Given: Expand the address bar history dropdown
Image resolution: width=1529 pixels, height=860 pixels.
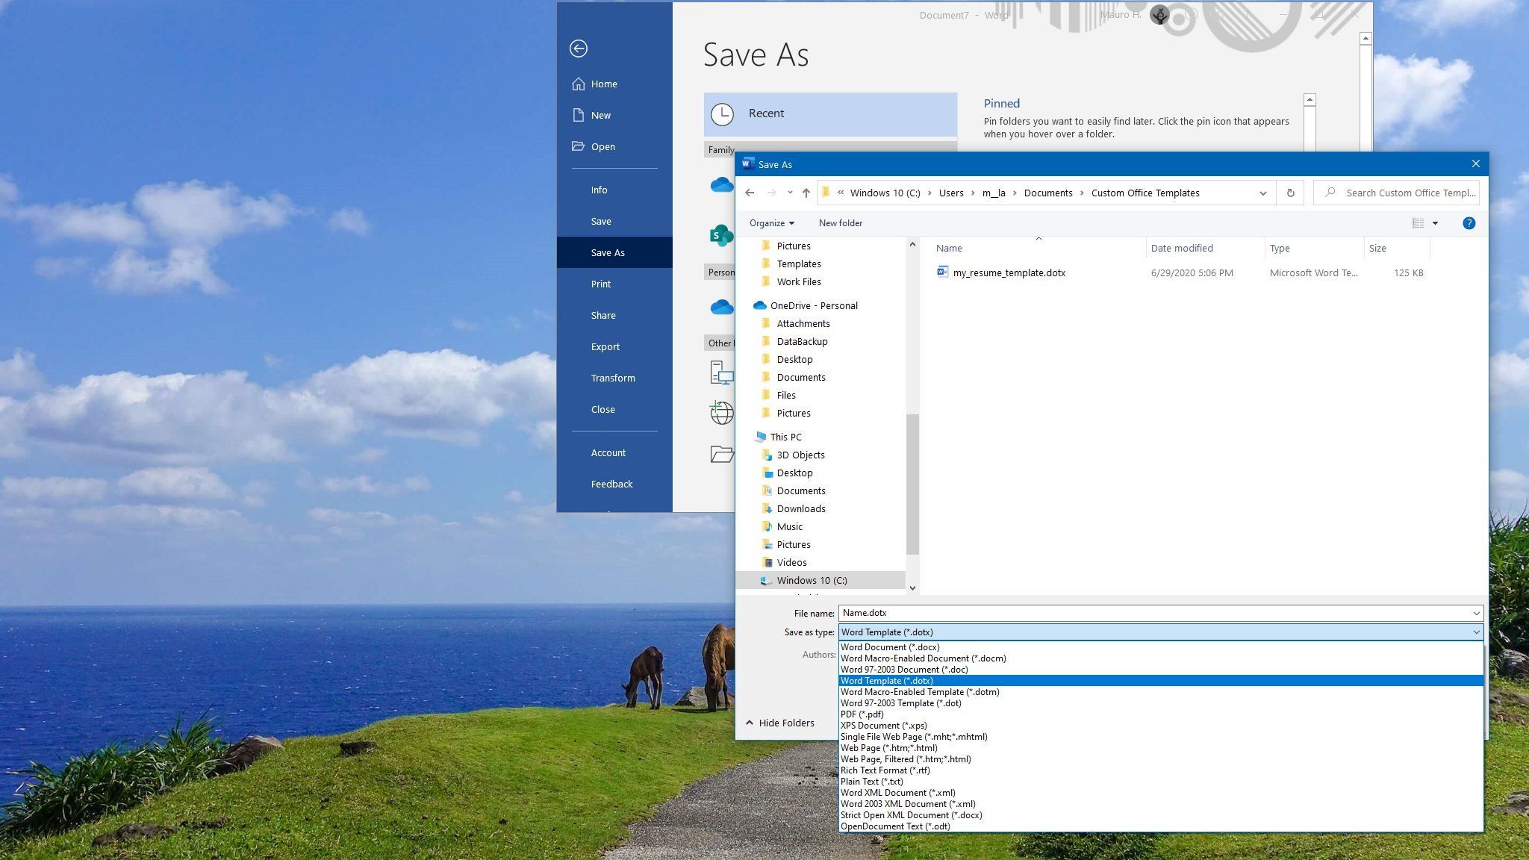Looking at the screenshot, I should tap(1262, 193).
